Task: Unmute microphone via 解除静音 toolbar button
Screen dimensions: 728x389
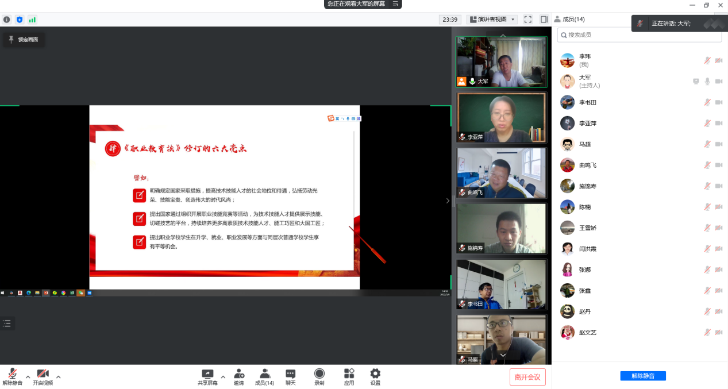Action: pos(12,377)
